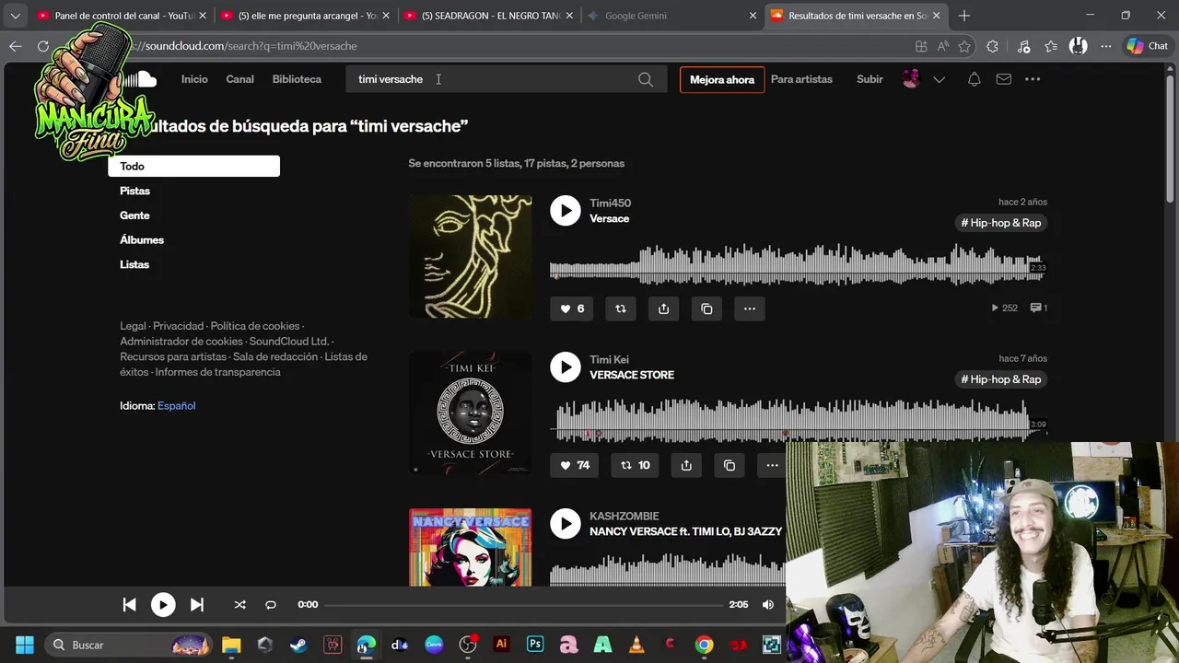Open Para artistas link

pos(801,79)
